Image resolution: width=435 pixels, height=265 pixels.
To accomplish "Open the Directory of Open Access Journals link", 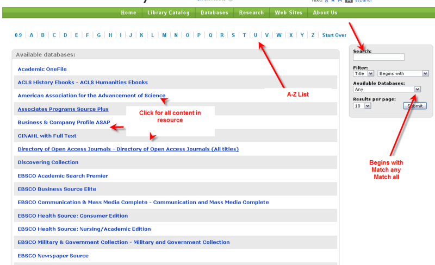I will (128, 149).
